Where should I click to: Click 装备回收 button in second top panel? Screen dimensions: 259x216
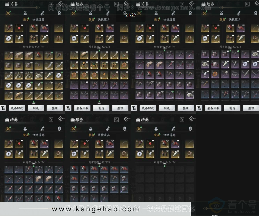[x=82, y=108]
